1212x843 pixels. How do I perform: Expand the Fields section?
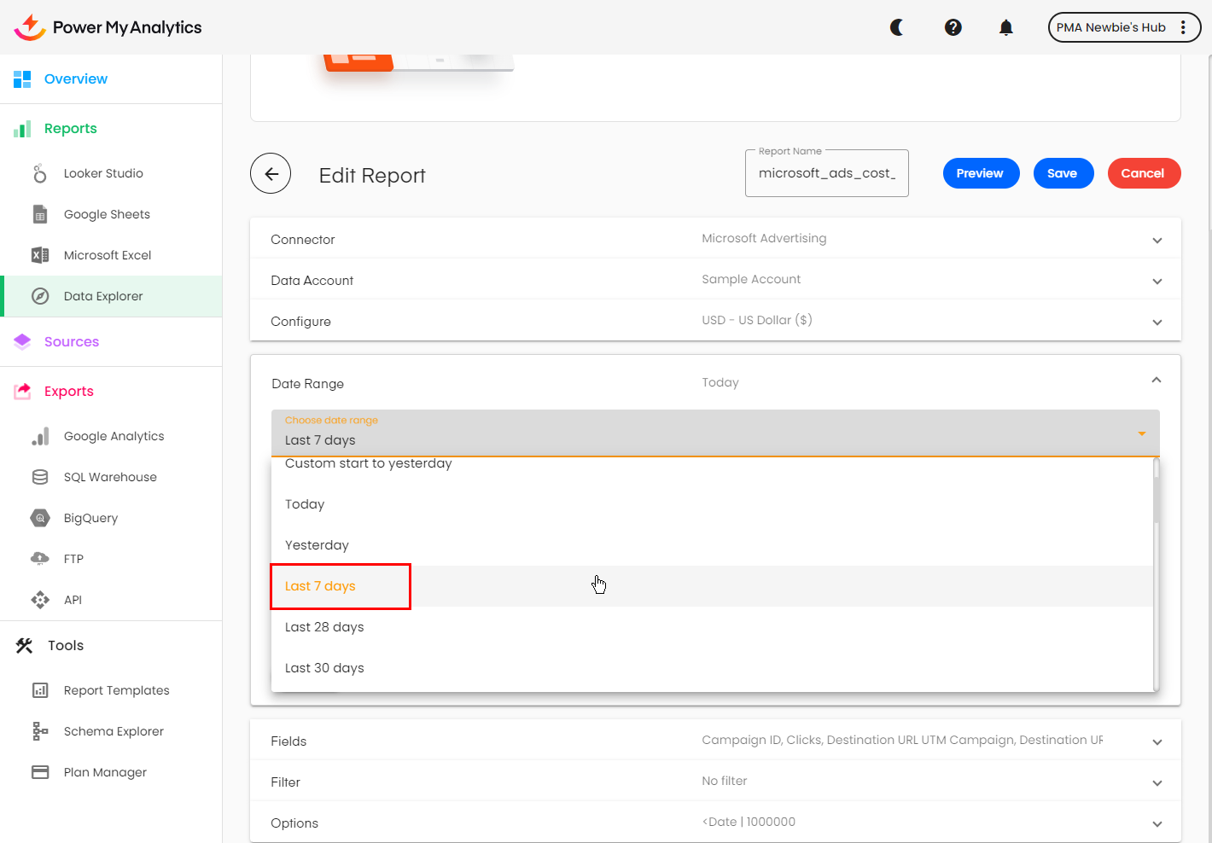[x=1157, y=742]
